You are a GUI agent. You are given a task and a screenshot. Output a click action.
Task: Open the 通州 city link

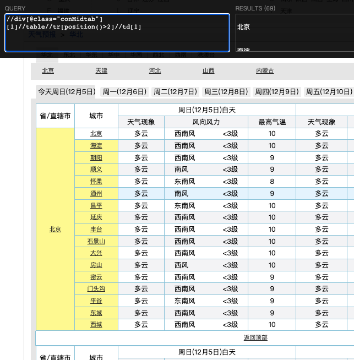96,194
